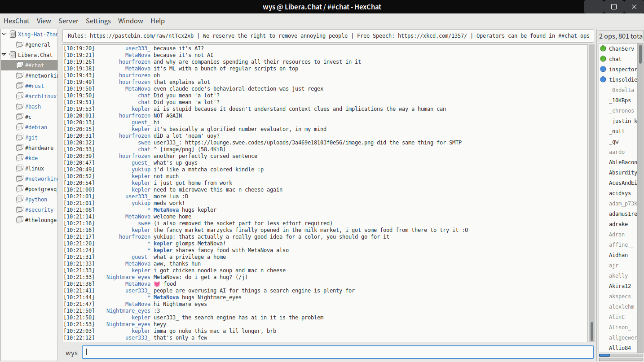This screenshot has height=362, width=644.
Task: Open the Server menu
Action: click(68, 21)
